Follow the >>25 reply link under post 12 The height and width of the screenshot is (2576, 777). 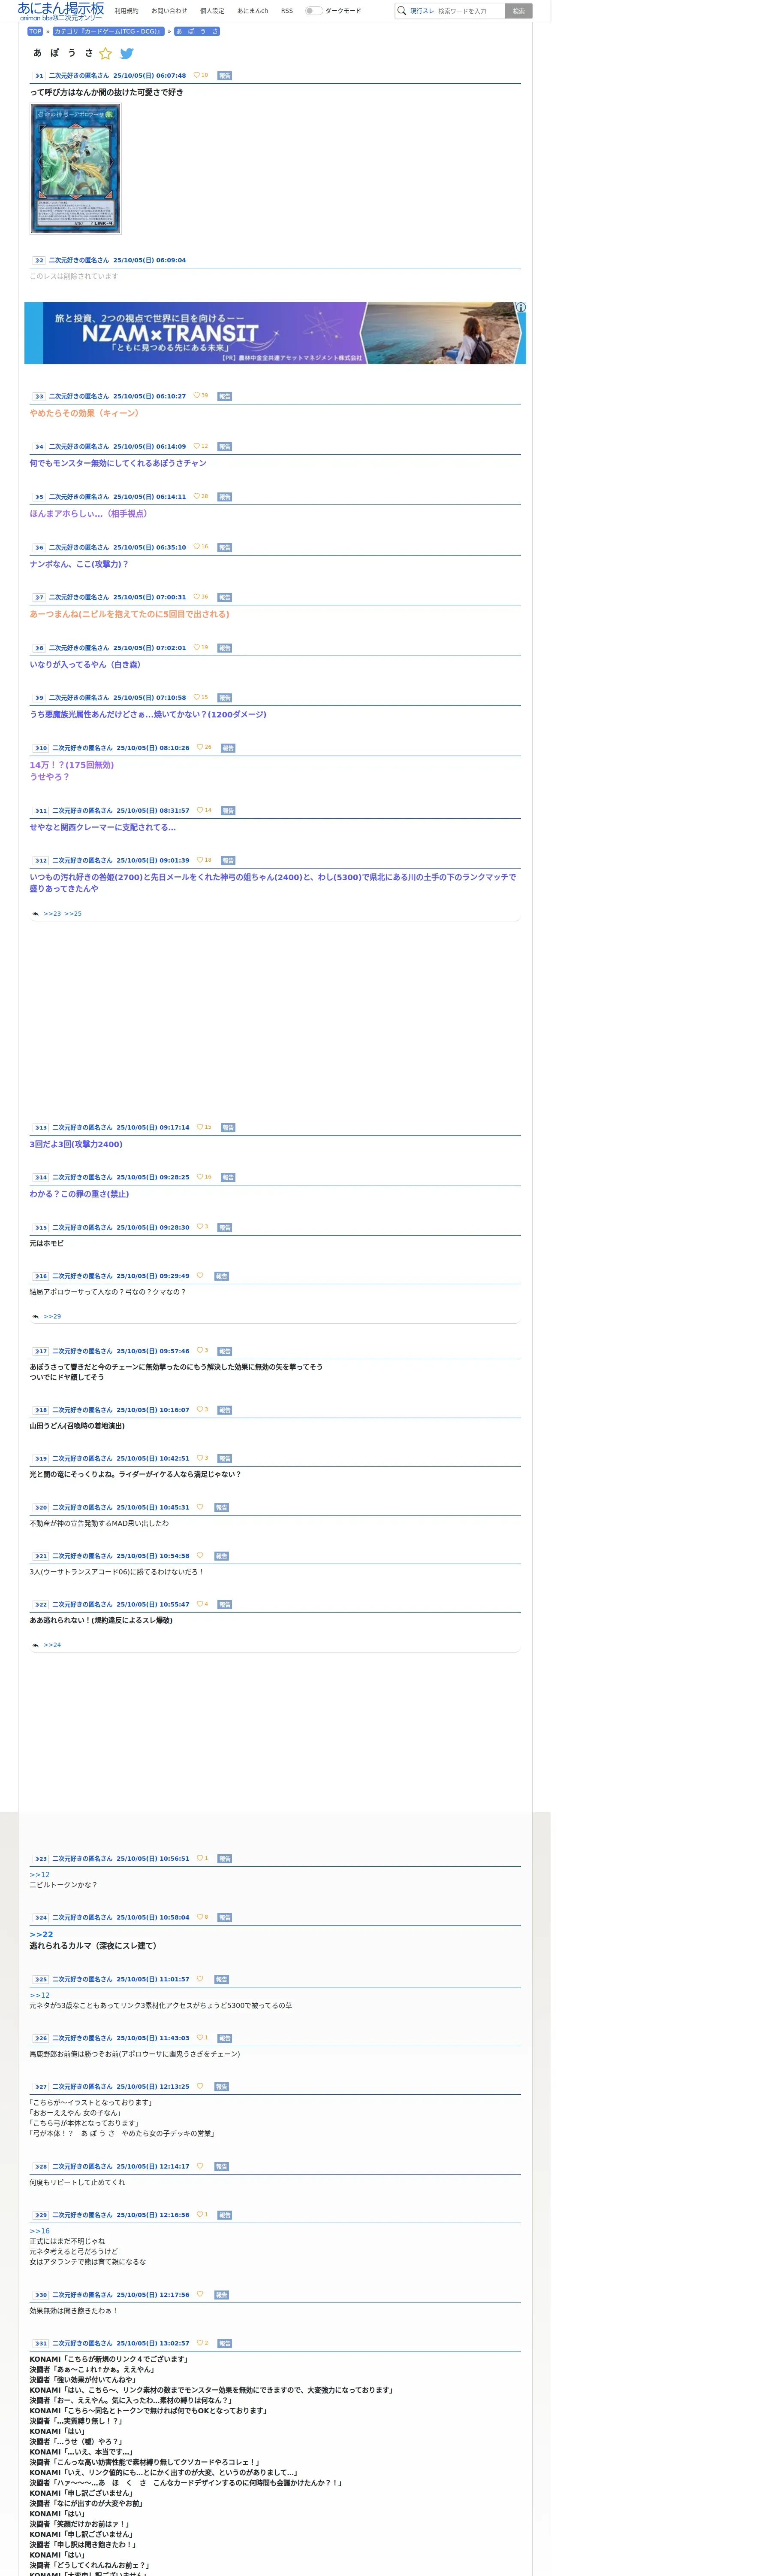(73, 914)
